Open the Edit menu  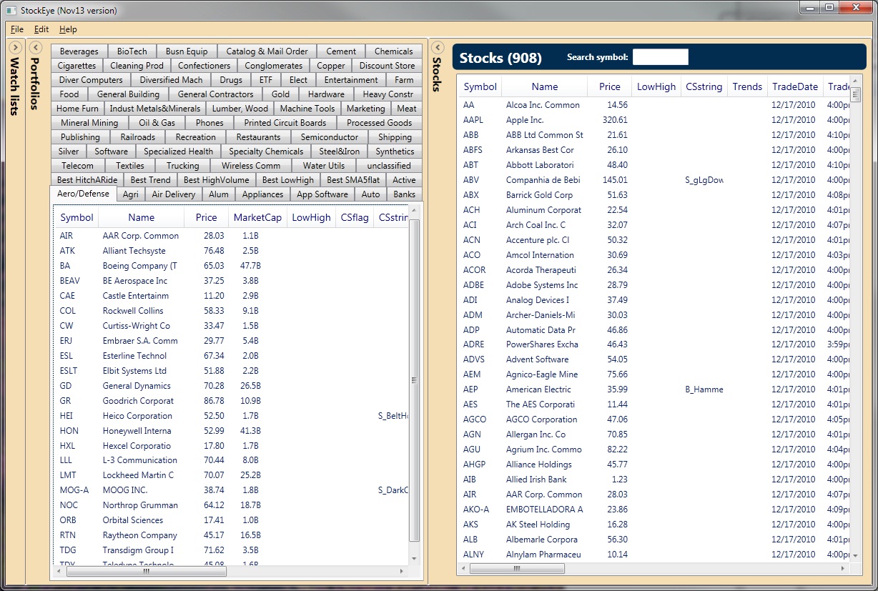(x=41, y=29)
